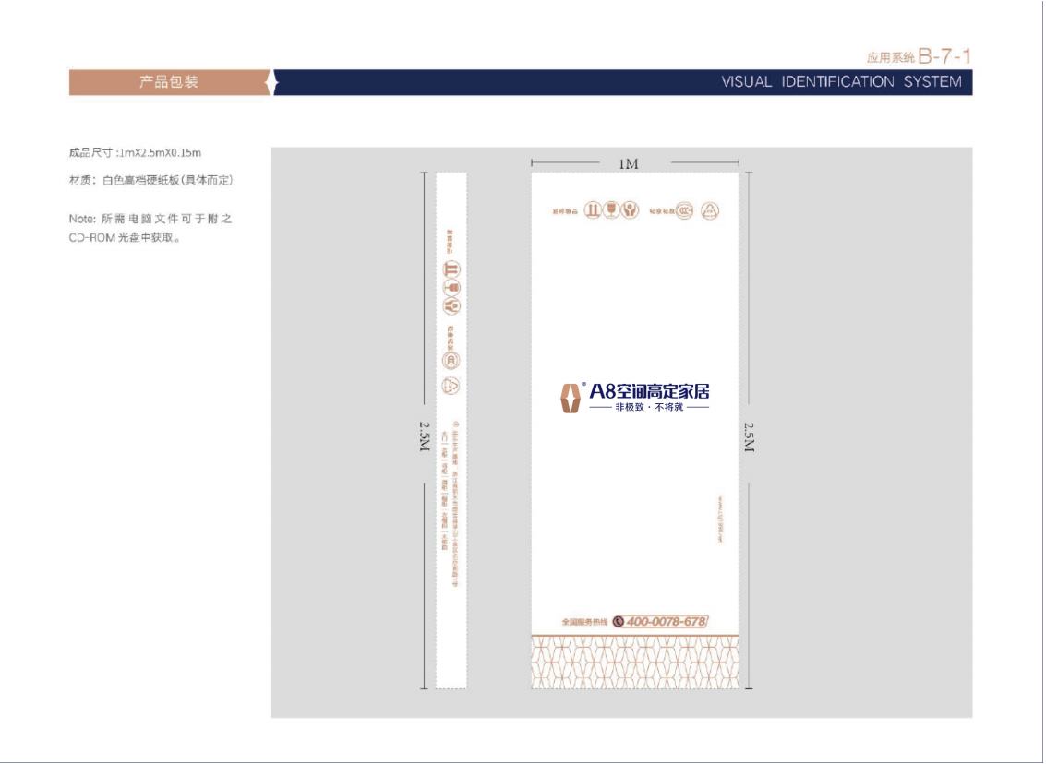Screen dimensions: 1046x764
Task: Click the "VISUAL IDENTIFICATION SYSTEM" banner text
Action: [841, 82]
